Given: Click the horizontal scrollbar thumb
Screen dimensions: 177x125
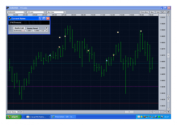Looking at the screenshot, I should pos(129,112).
